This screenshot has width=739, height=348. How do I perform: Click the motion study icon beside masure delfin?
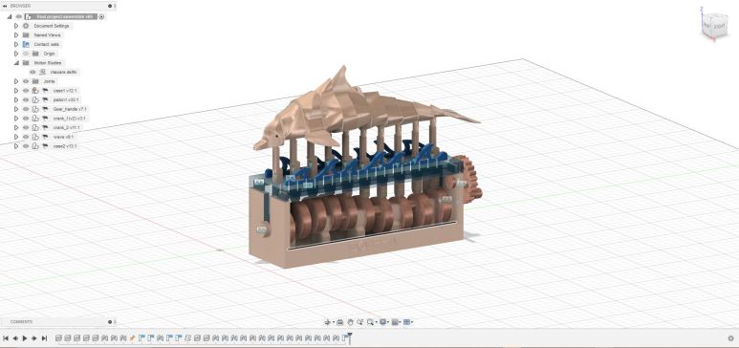click(x=42, y=72)
